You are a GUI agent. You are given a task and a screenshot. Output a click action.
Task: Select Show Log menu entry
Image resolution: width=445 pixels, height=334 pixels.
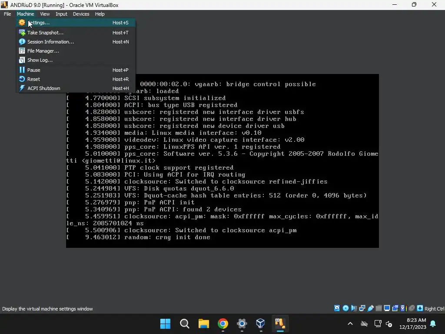pos(76,60)
